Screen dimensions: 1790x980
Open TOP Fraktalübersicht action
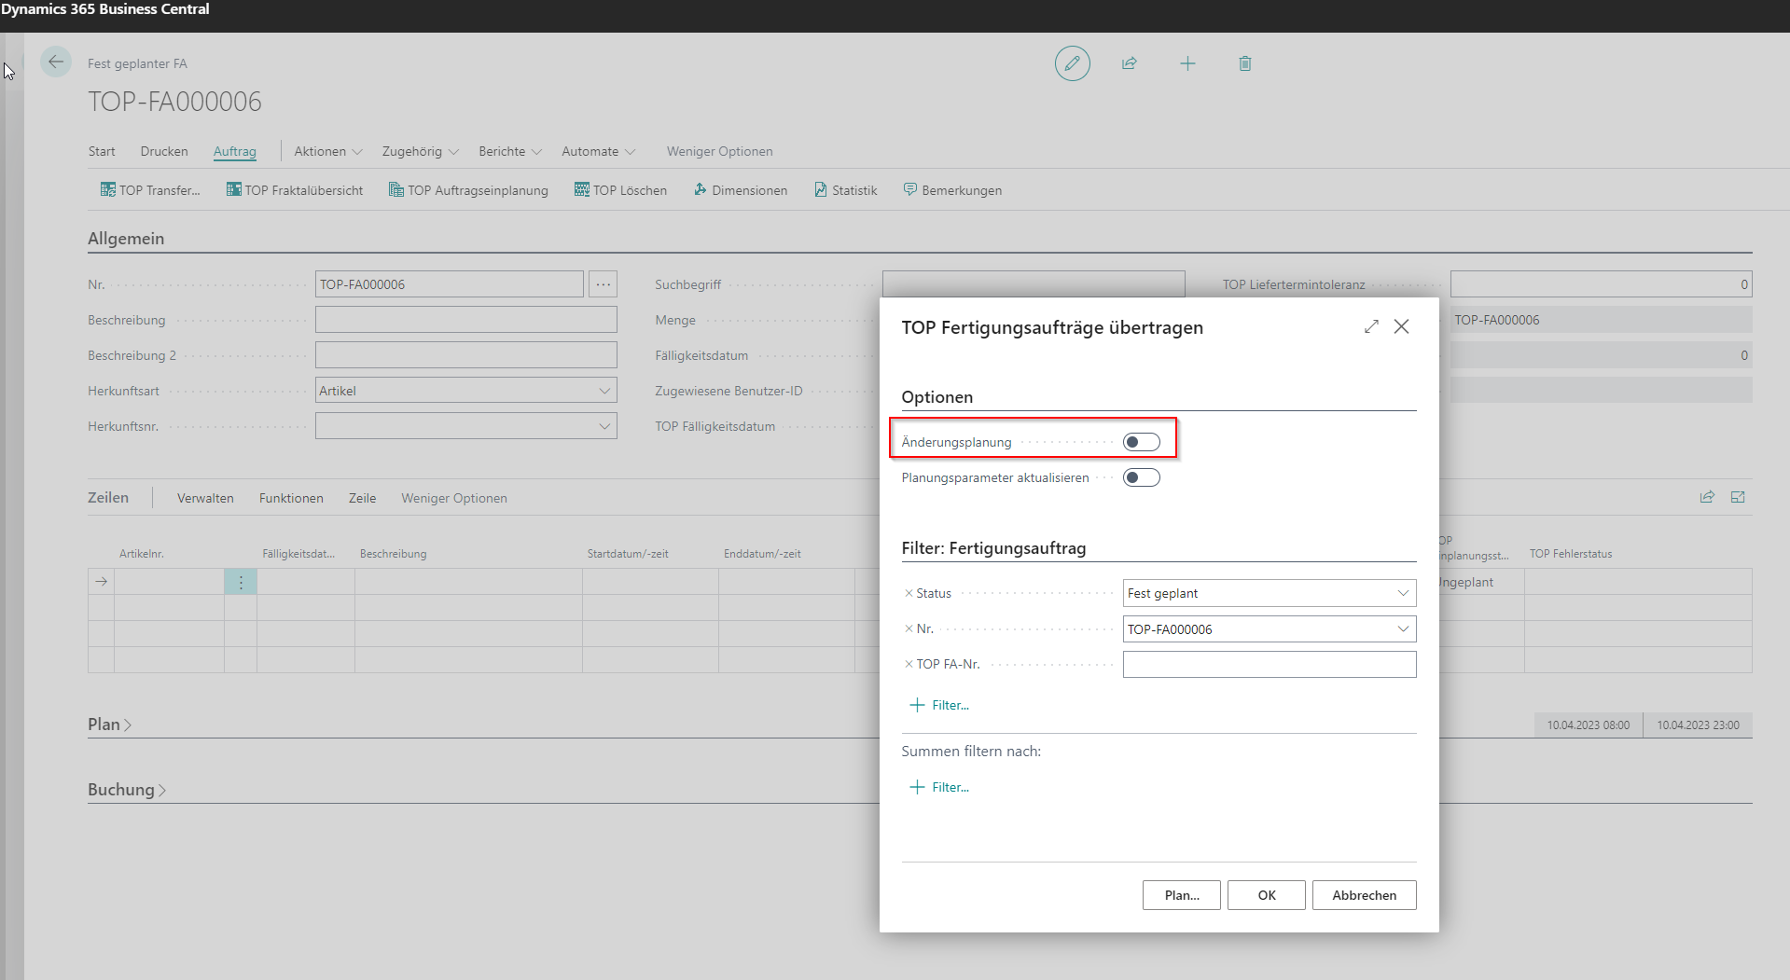(x=295, y=190)
